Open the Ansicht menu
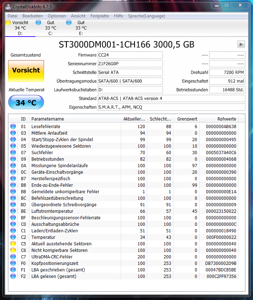The width and height of the screenshot is (253, 300). [x=78, y=16]
